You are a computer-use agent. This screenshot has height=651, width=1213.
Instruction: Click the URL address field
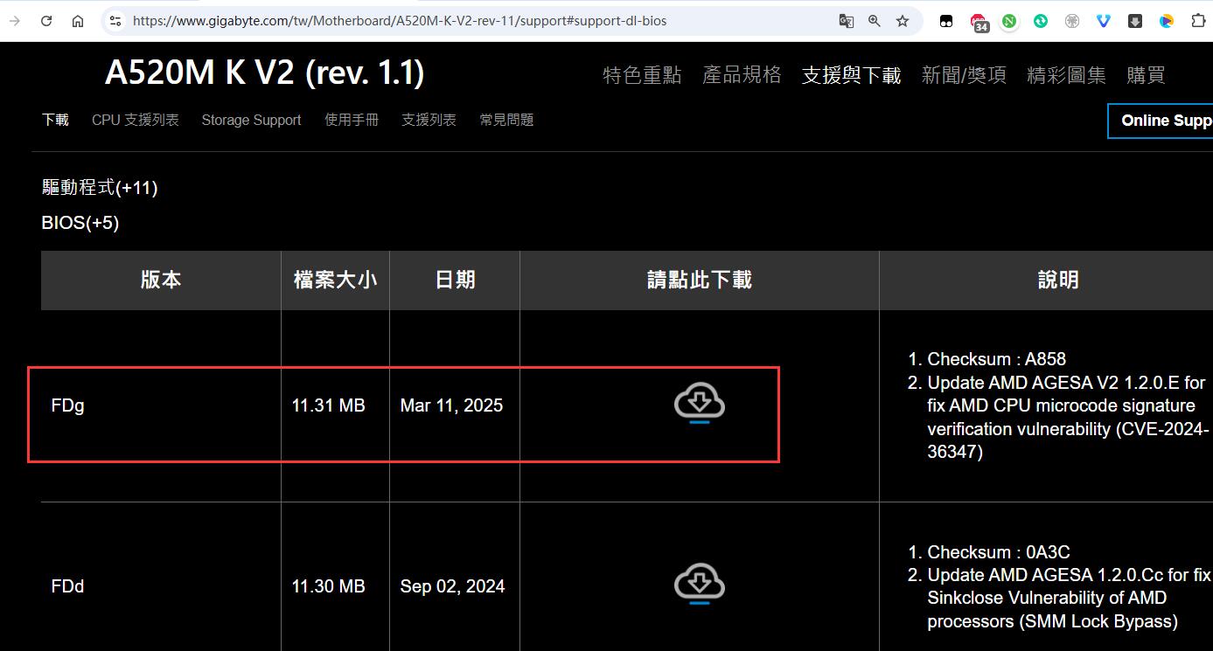[472, 21]
